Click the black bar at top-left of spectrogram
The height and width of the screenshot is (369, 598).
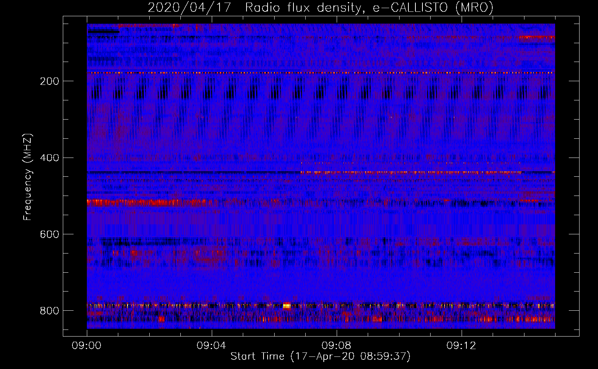pyautogui.click(x=103, y=32)
